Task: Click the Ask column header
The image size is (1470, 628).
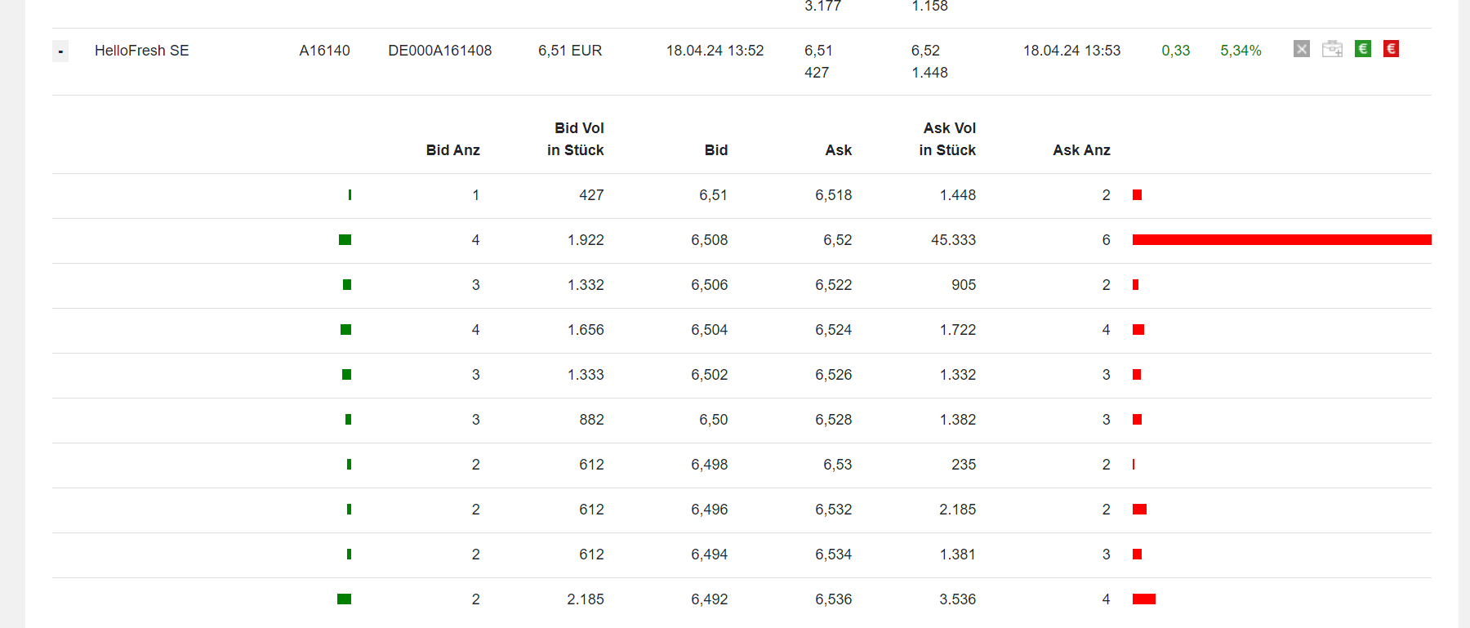Action: [838, 150]
